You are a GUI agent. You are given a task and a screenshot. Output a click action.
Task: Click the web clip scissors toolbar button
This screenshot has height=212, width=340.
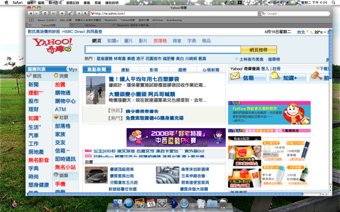click(x=53, y=13)
